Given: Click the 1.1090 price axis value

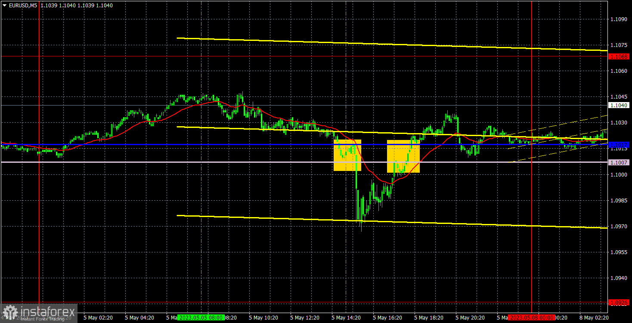Looking at the screenshot, I should [x=618, y=19].
